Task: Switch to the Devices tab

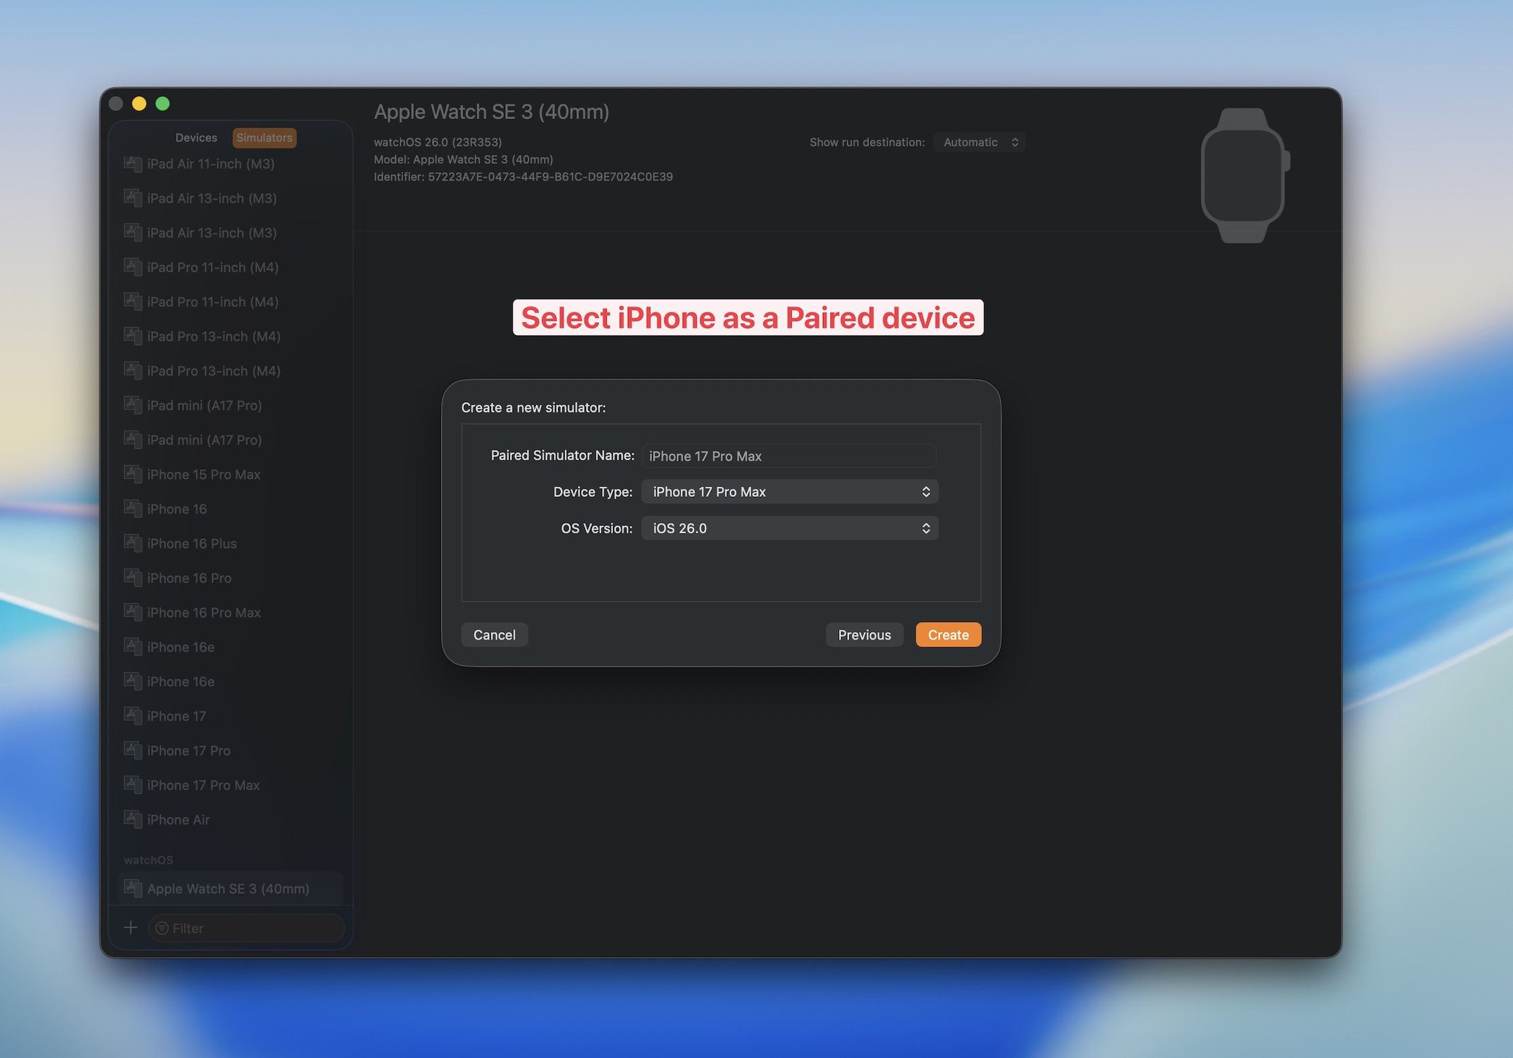Action: [196, 137]
